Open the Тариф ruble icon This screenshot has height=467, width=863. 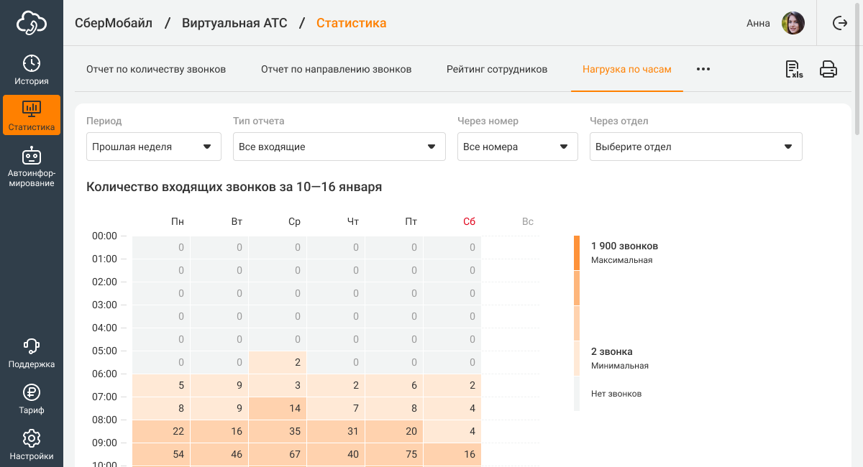pos(32,399)
